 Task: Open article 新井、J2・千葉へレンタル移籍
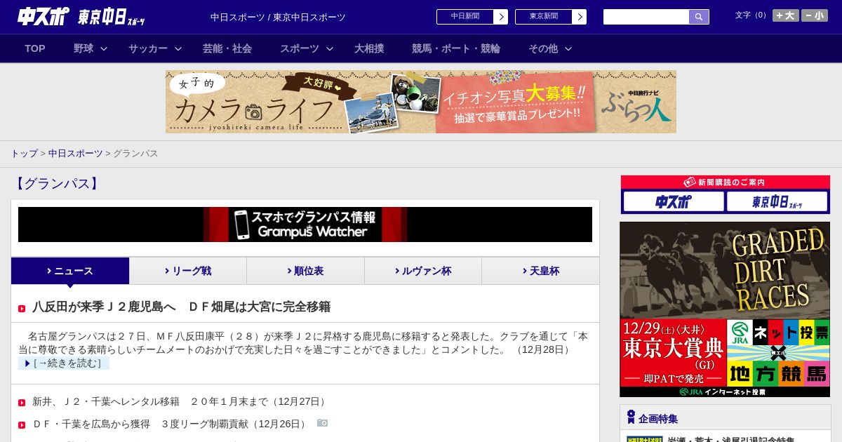[180, 401]
